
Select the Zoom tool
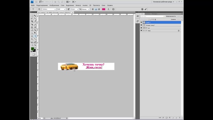(35, 45)
